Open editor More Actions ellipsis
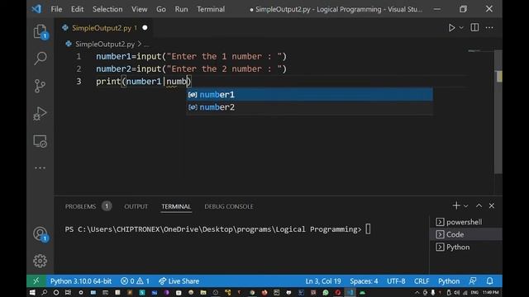 [x=489, y=27]
